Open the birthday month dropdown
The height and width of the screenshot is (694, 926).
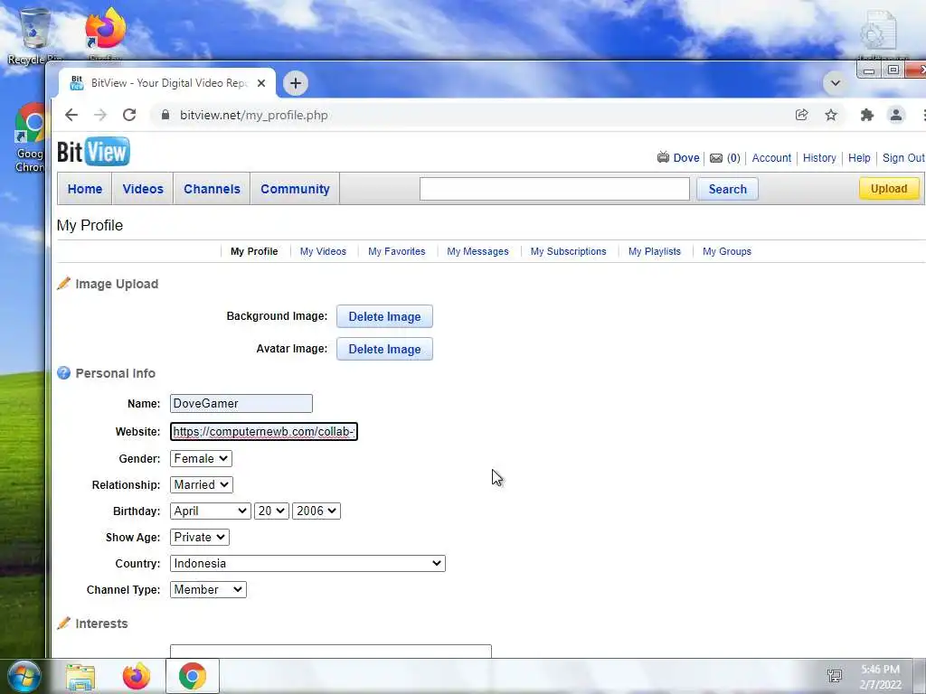(210, 511)
